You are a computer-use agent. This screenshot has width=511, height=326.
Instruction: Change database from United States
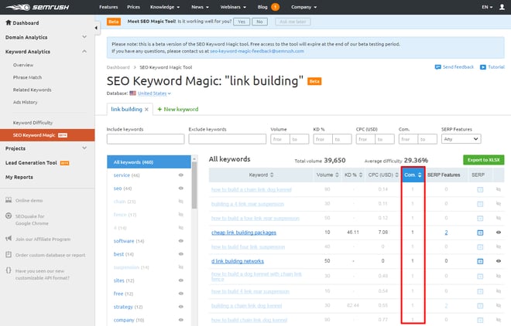click(154, 93)
